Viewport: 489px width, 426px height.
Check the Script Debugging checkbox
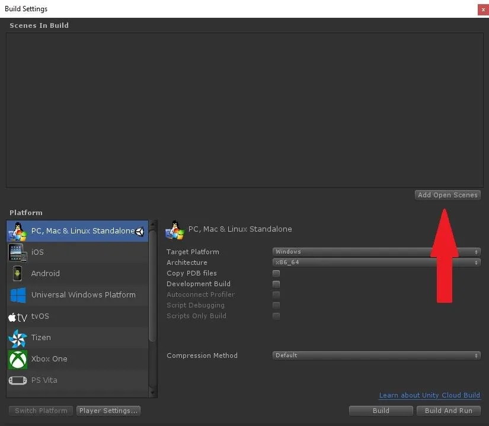point(276,305)
